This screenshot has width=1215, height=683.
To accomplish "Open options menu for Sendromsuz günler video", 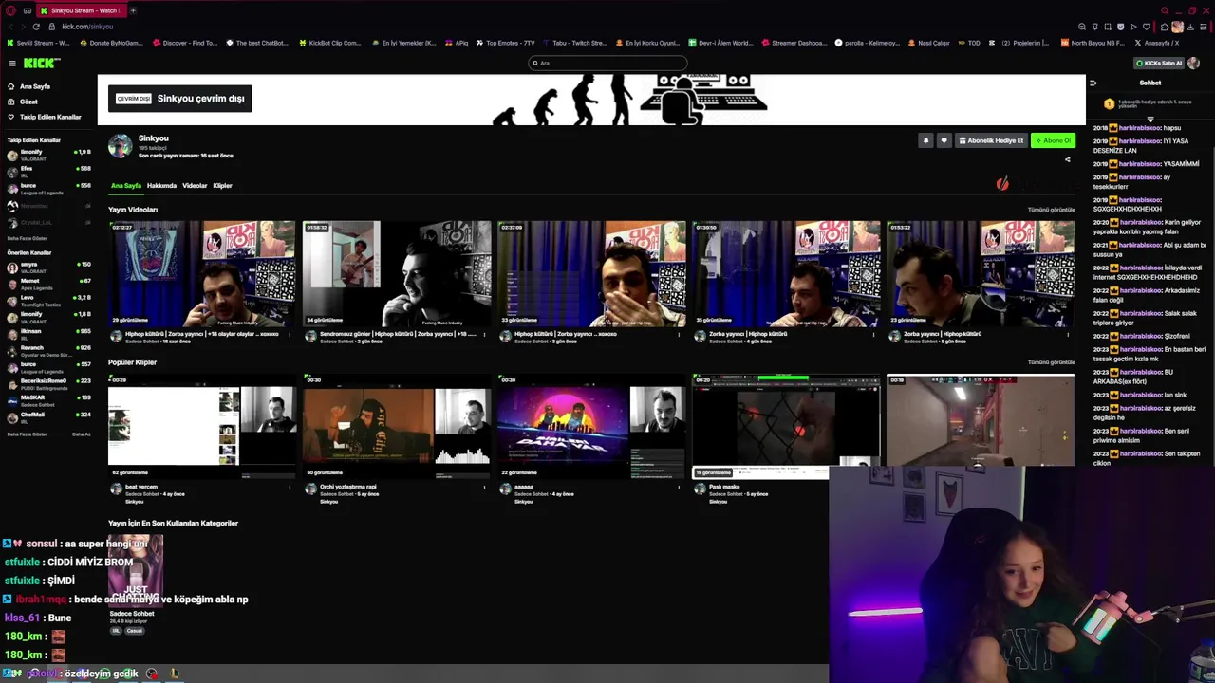I will 484,335.
